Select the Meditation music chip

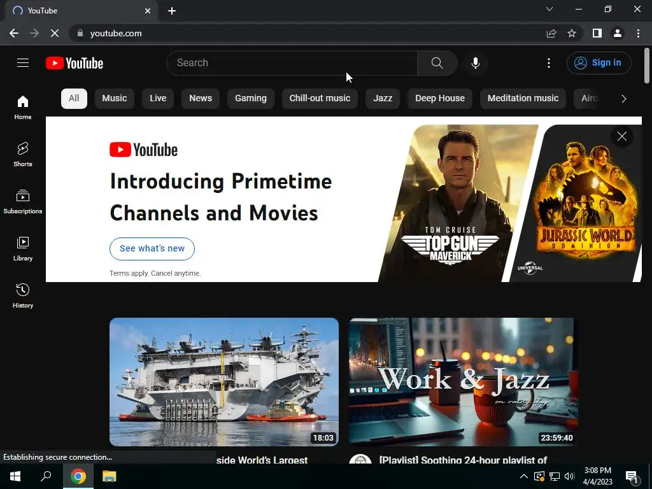(523, 99)
